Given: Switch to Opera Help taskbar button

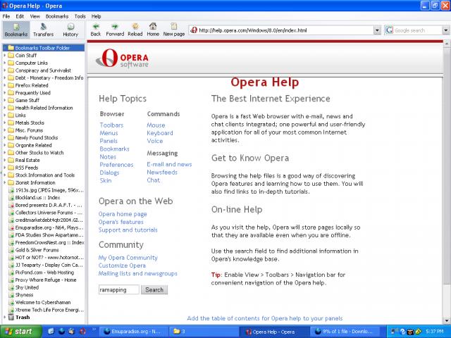Looking at the screenshot, I should pyautogui.click(x=274, y=332).
